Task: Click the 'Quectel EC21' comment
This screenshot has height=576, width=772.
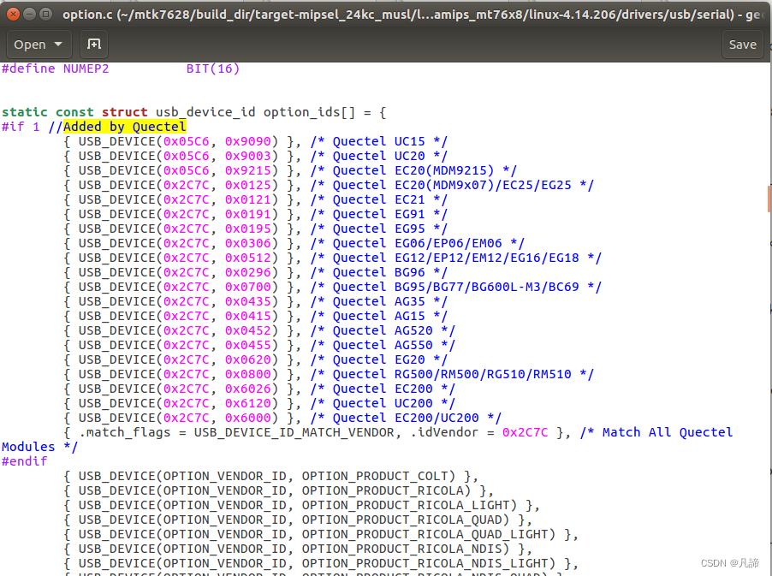Action: click(378, 199)
